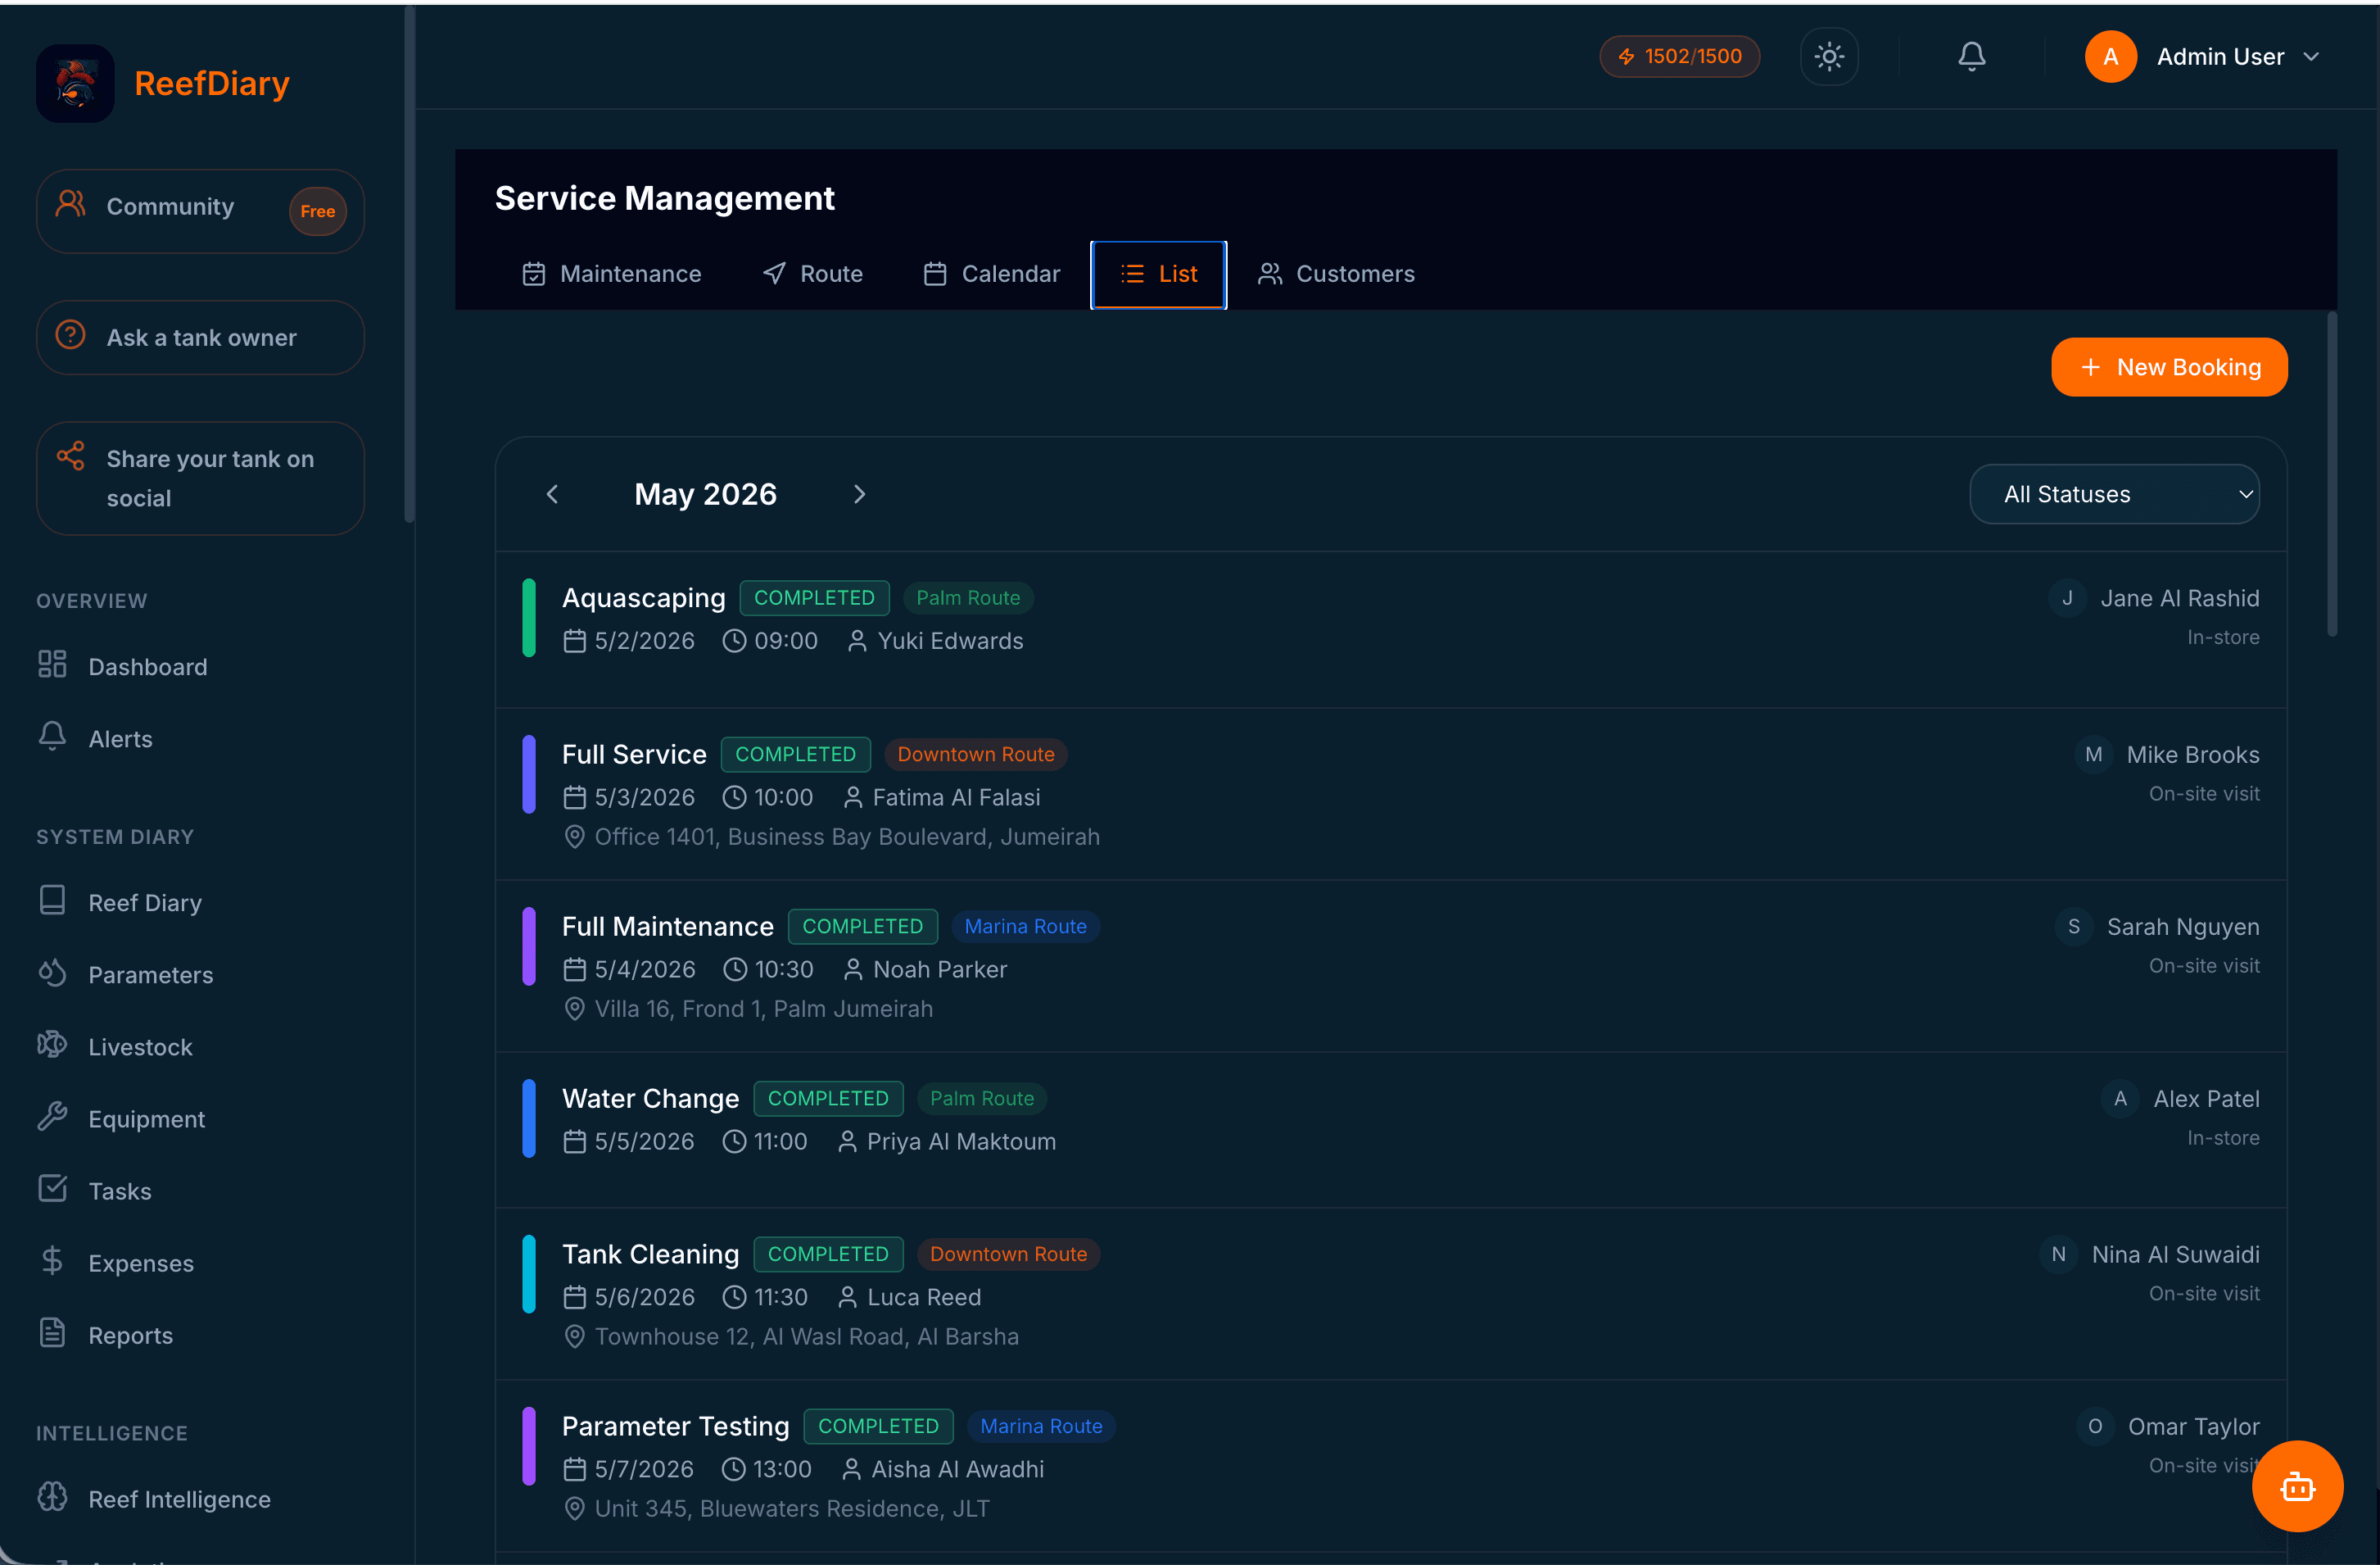2380x1565 pixels.
Task: Click the Business Bay Boulevard address
Action: pos(847,837)
